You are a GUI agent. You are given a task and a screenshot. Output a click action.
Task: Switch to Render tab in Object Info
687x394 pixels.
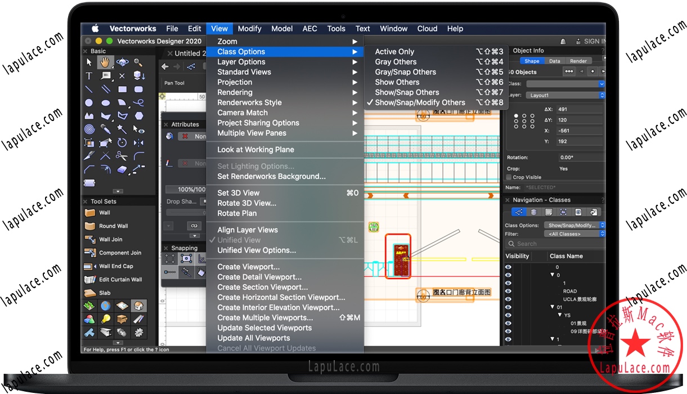[x=578, y=61]
